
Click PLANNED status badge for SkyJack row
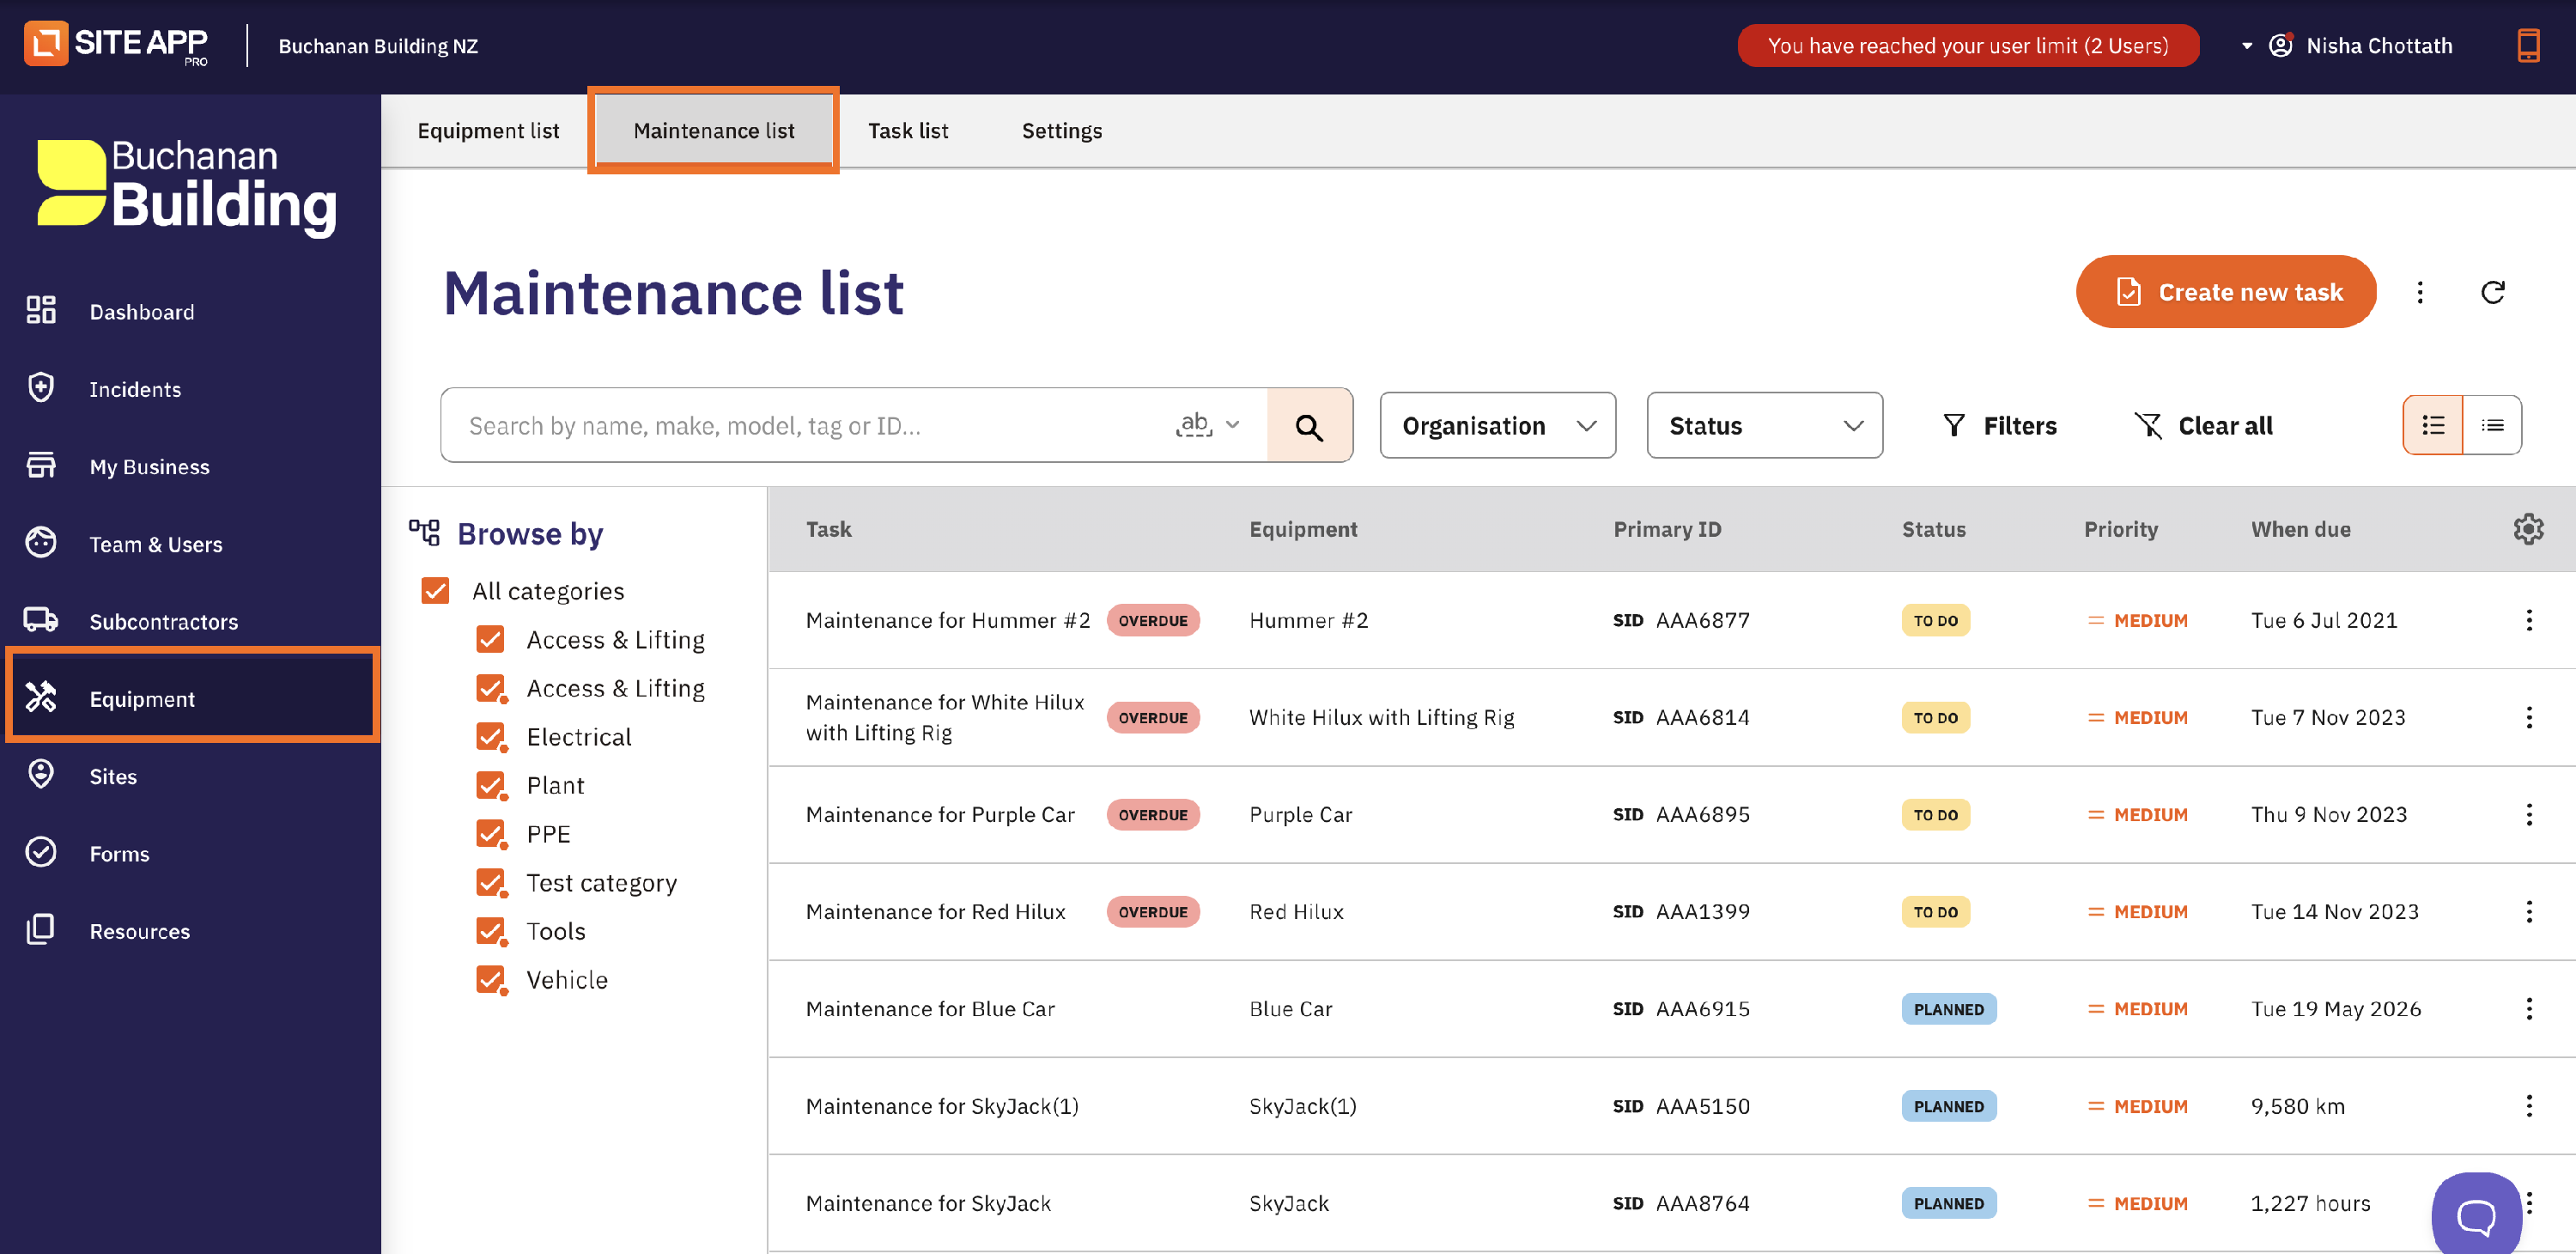pos(1948,1203)
